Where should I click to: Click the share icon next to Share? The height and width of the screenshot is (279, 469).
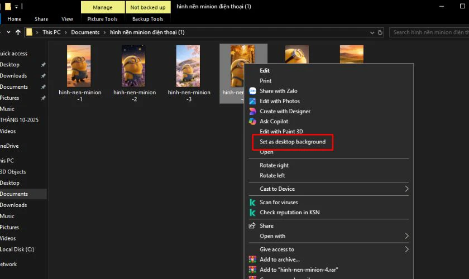pyautogui.click(x=252, y=226)
